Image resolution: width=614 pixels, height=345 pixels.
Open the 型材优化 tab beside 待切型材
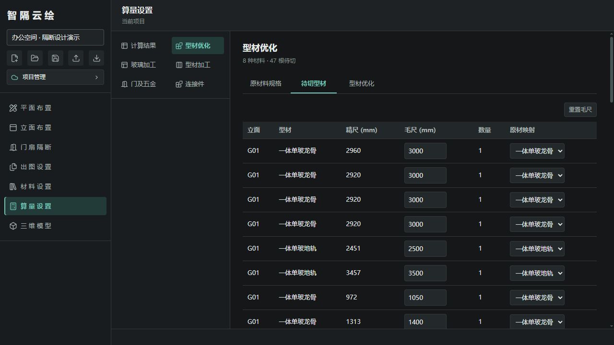tap(362, 83)
